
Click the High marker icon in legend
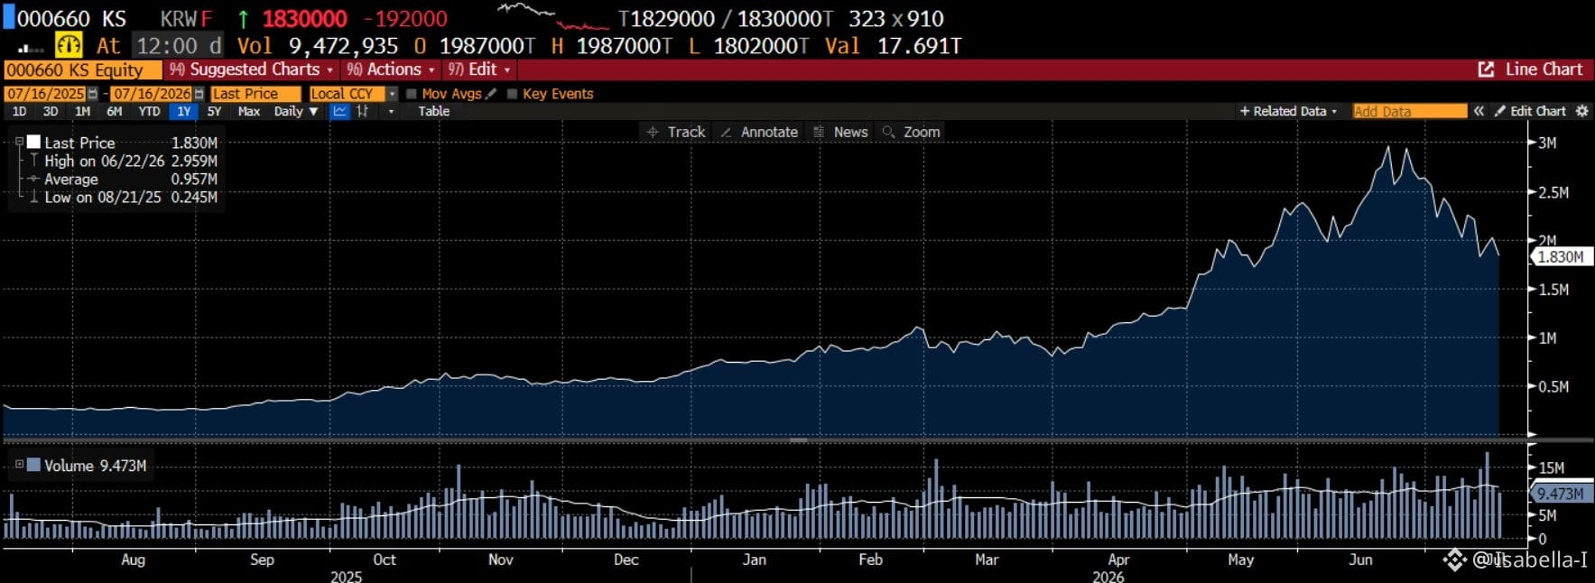[x=34, y=161]
